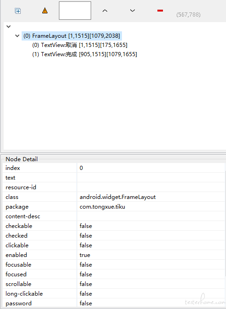This screenshot has height=309, width=226.
Task: Click the red minus clear icon
Action: pos(160,11)
